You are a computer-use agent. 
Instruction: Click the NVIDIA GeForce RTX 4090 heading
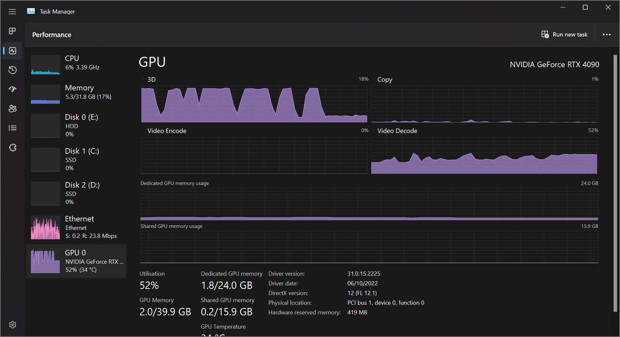pos(555,64)
